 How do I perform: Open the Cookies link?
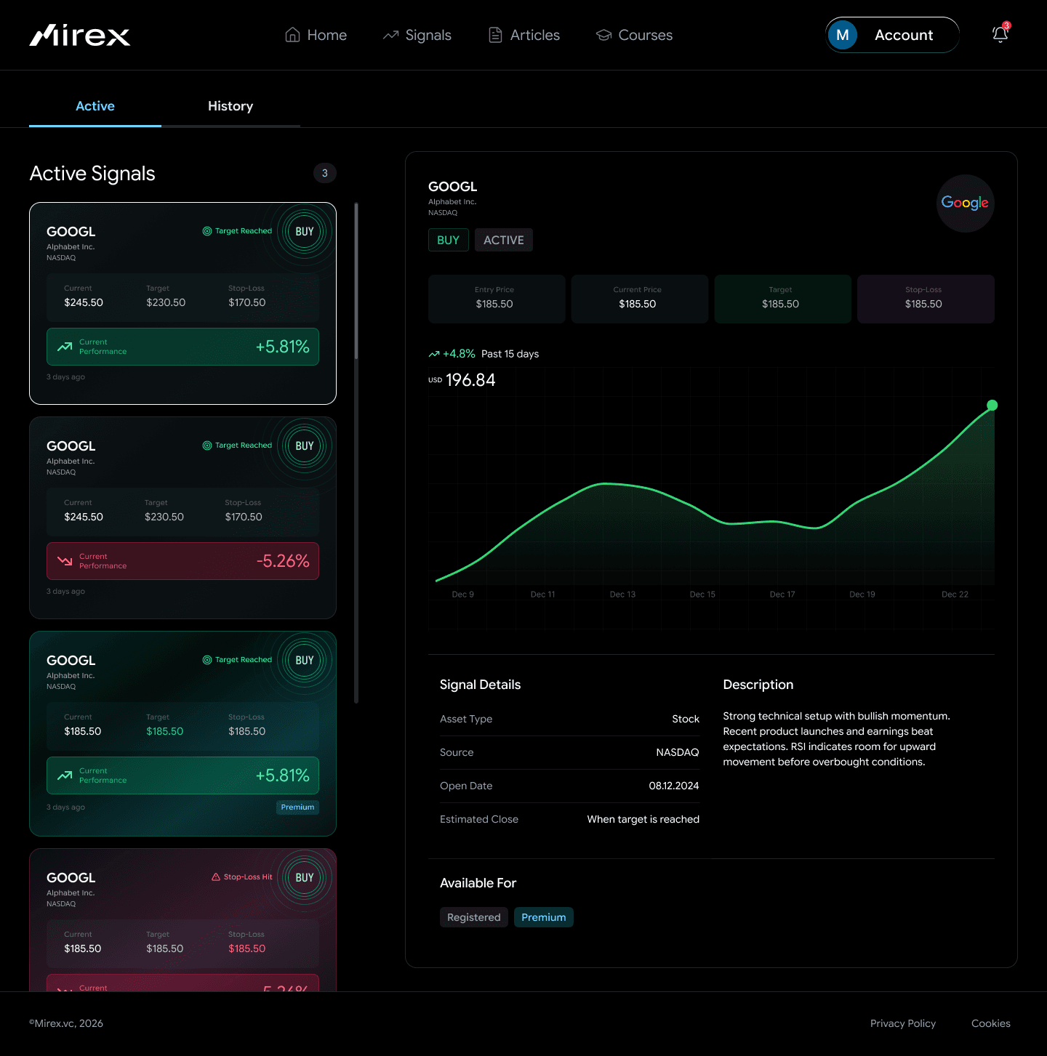coord(991,1023)
